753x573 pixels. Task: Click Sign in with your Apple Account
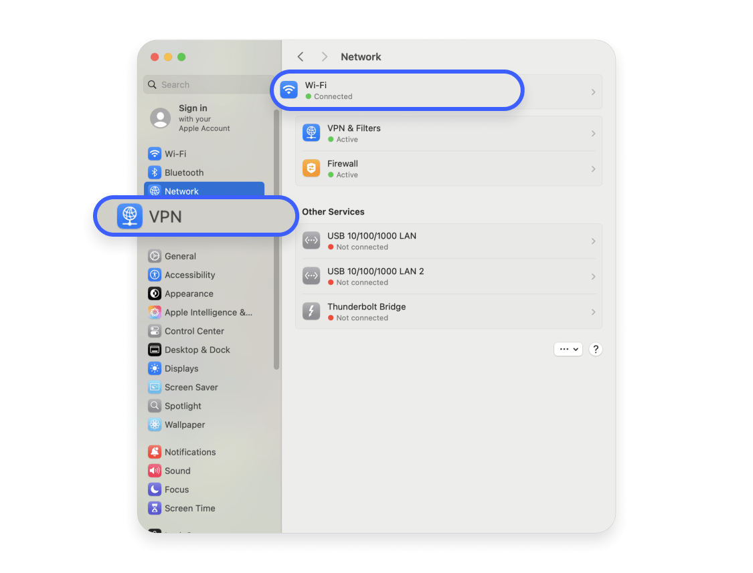193,118
